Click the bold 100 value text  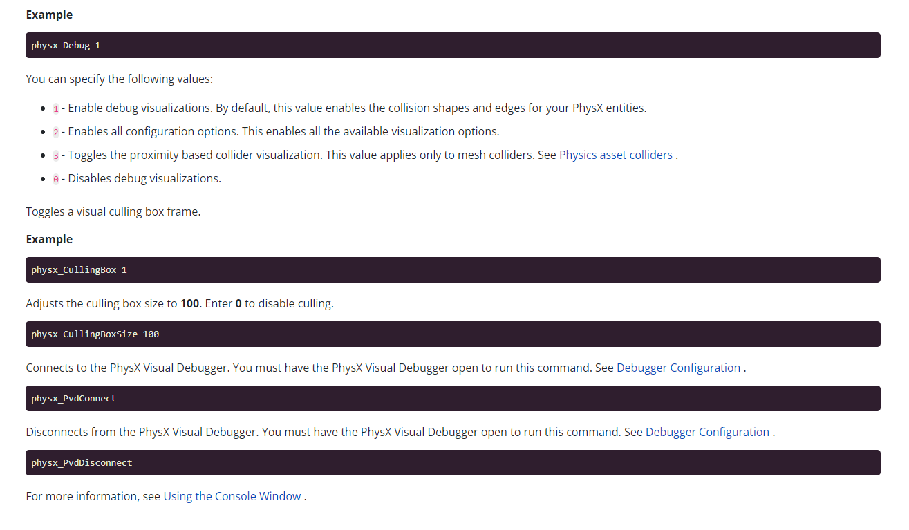[x=189, y=303]
